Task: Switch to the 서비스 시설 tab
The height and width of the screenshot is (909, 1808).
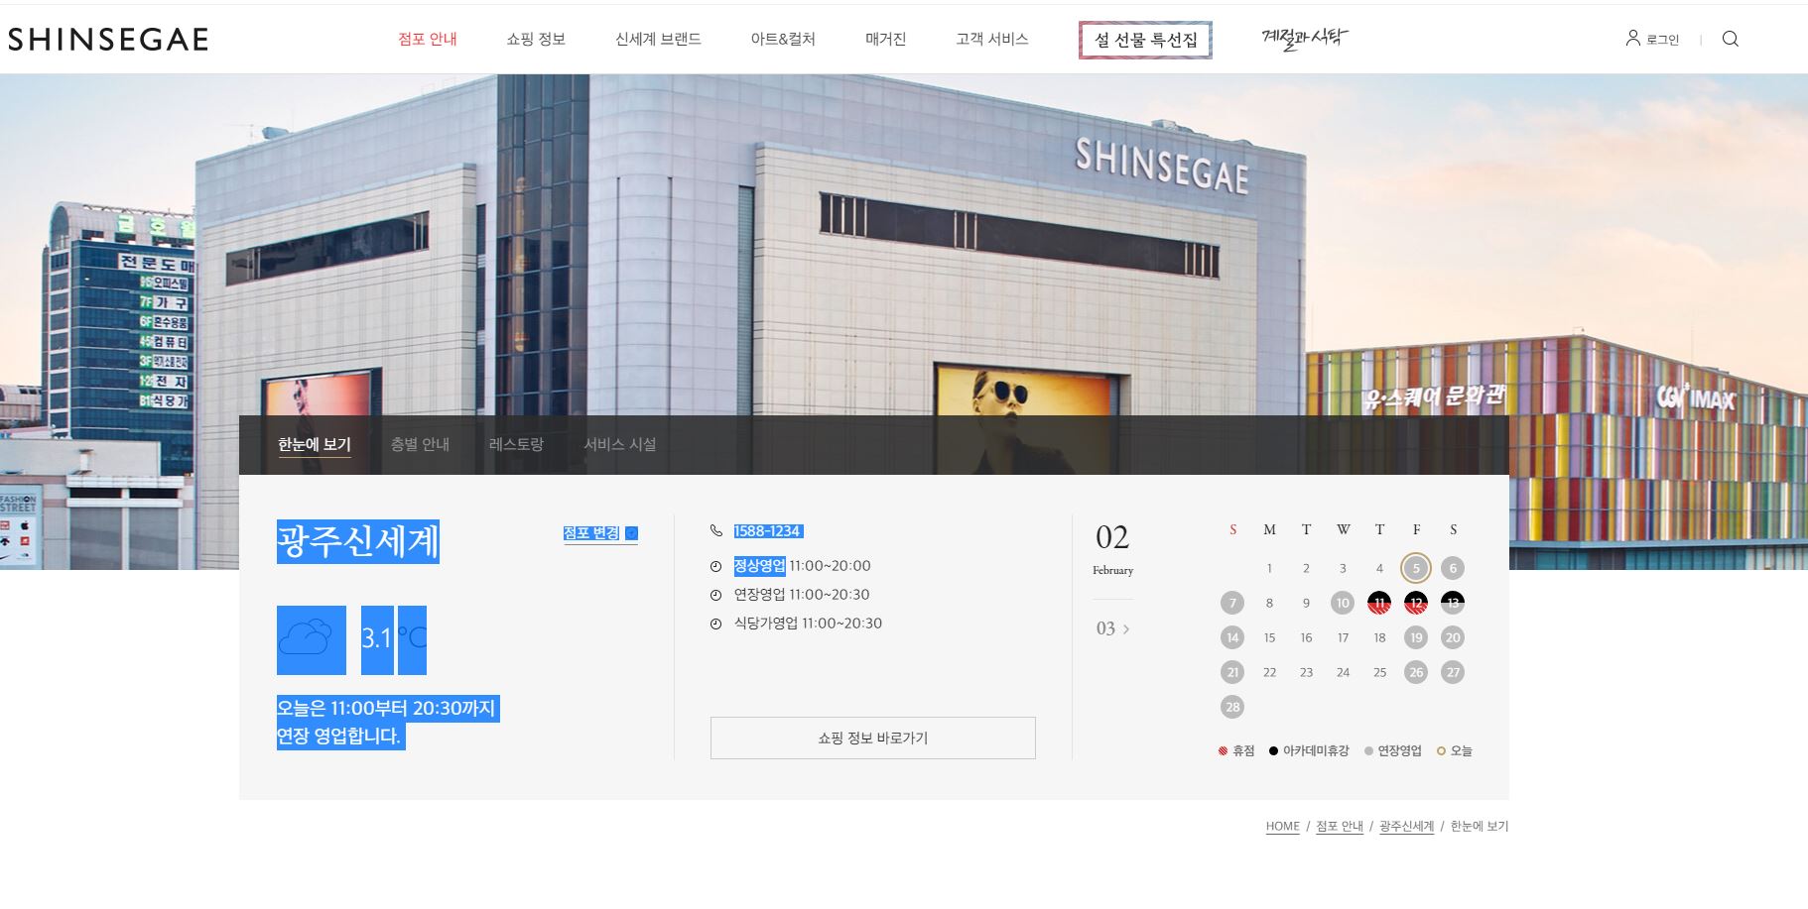Action: (x=620, y=444)
